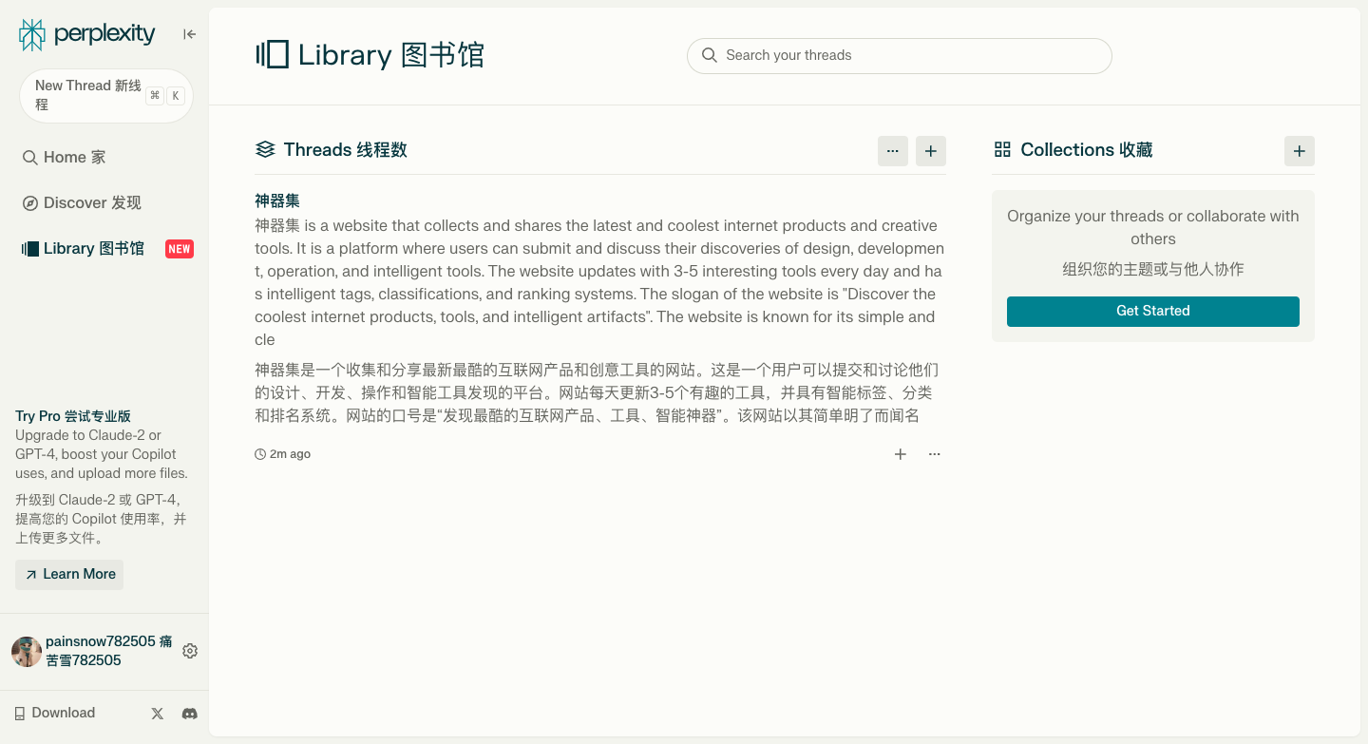The image size is (1368, 744).
Task: Select Library in the sidebar
Action: click(x=84, y=249)
